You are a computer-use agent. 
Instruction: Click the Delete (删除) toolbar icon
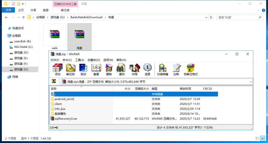coord(109,70)
